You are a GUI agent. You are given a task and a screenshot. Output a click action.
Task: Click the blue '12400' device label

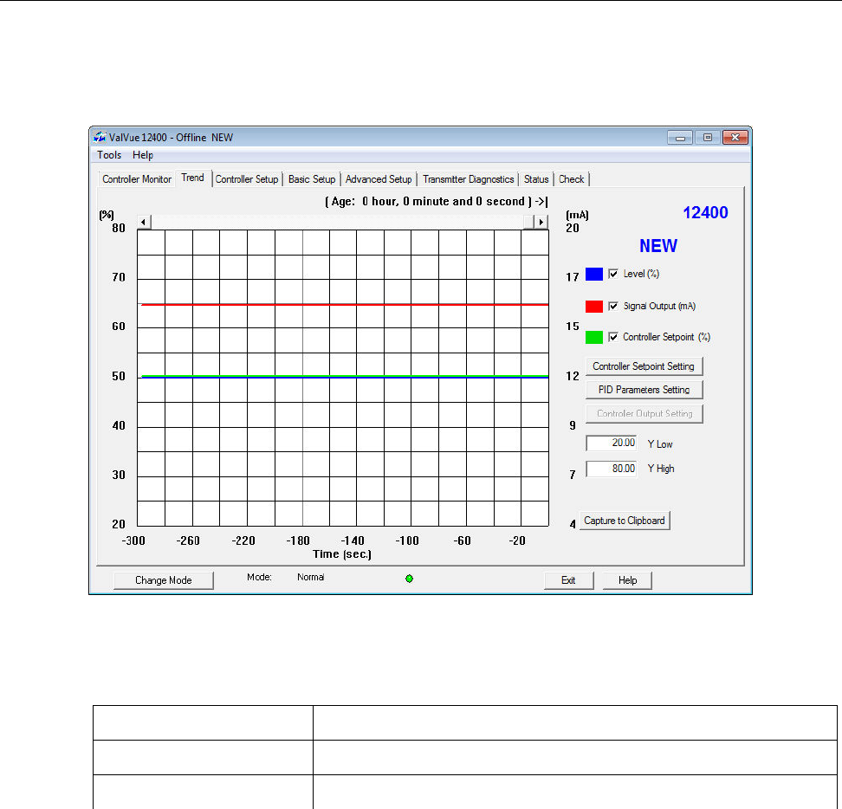click(x=705, y=212)
